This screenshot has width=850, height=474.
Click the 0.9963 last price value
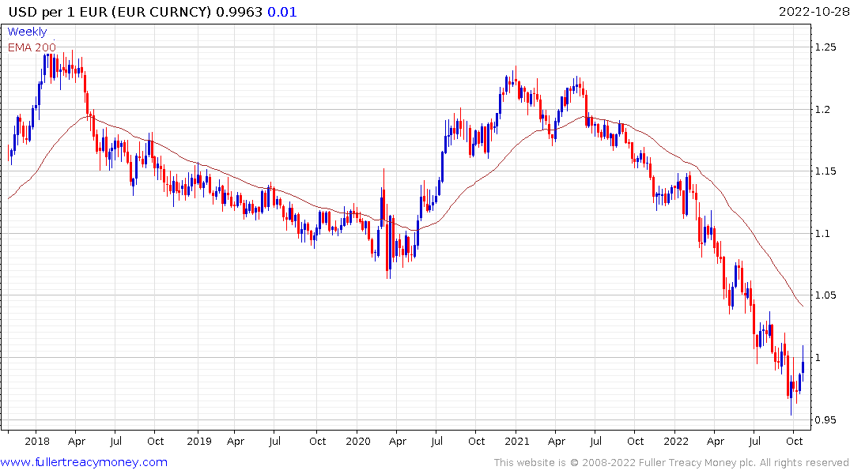(x=239, y=12)
